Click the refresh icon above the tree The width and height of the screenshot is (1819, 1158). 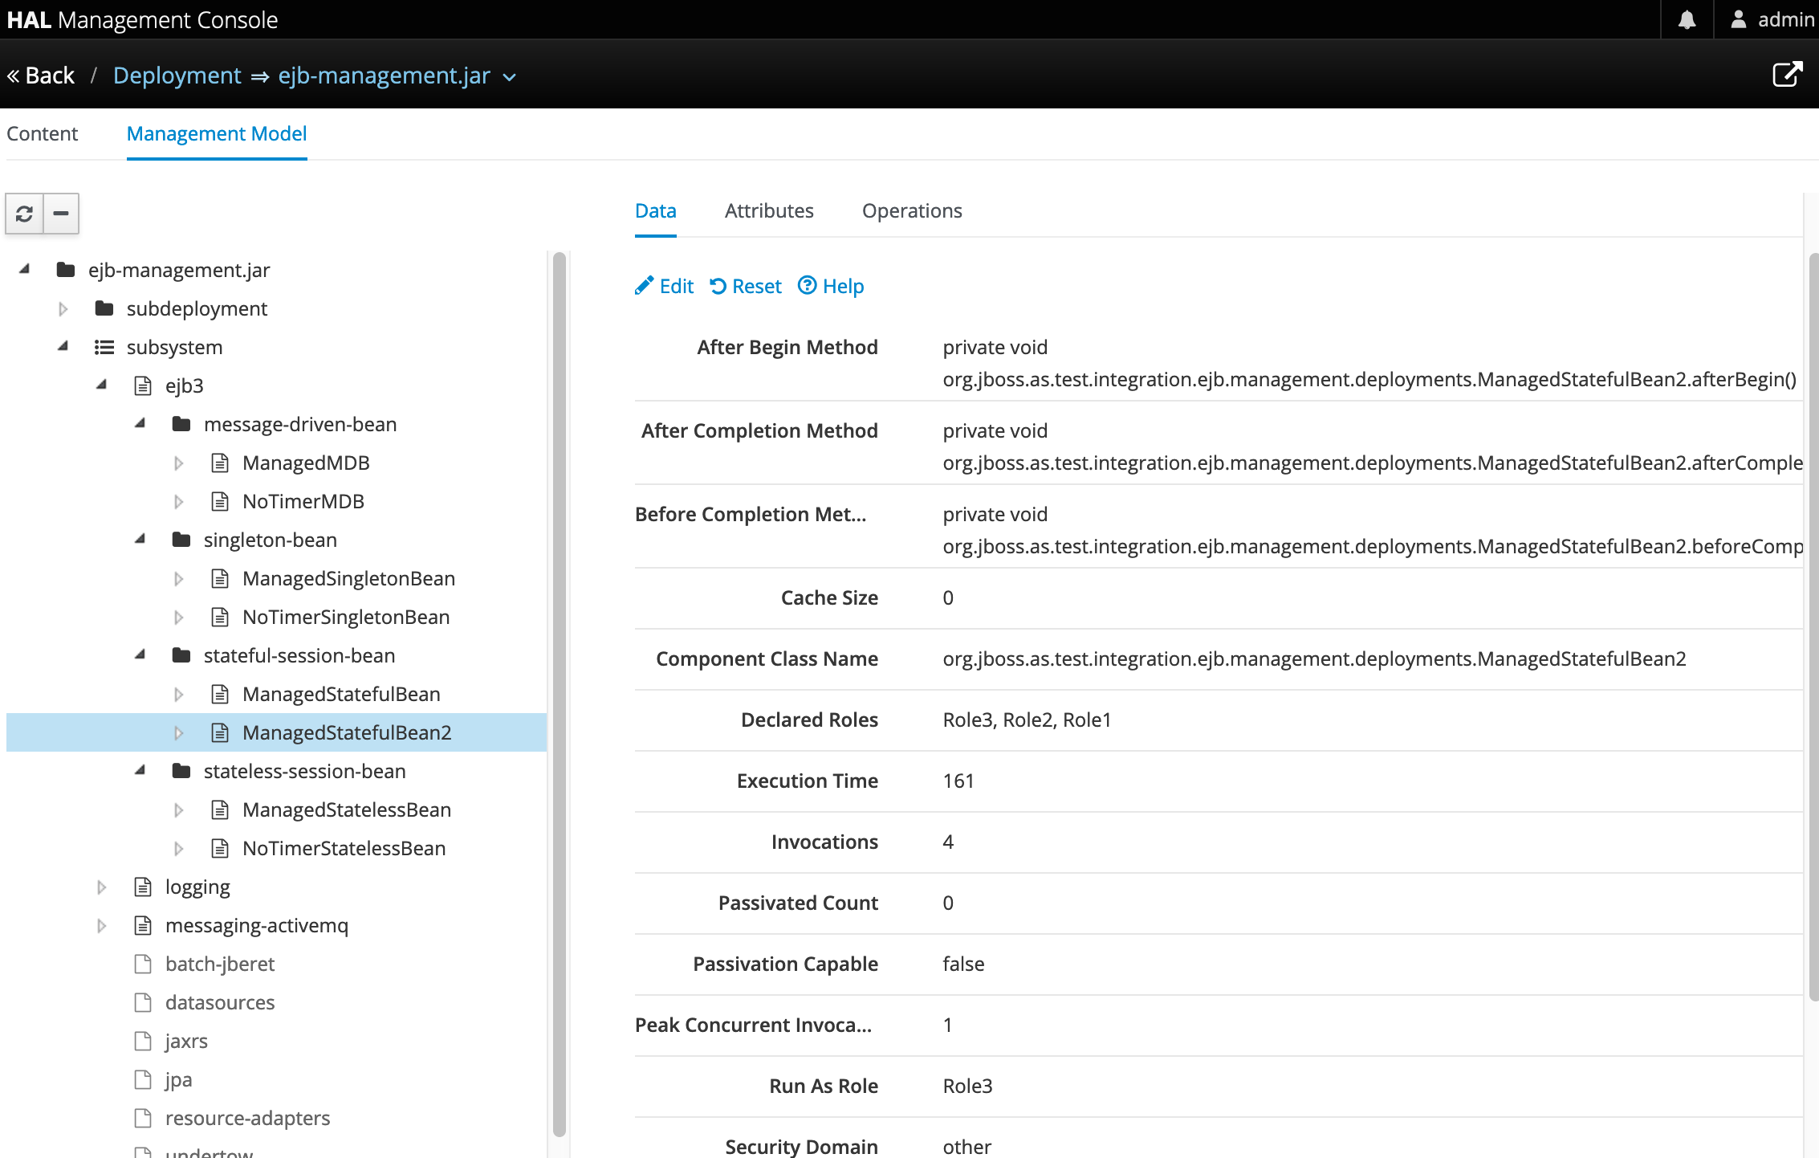pos(24,214)
